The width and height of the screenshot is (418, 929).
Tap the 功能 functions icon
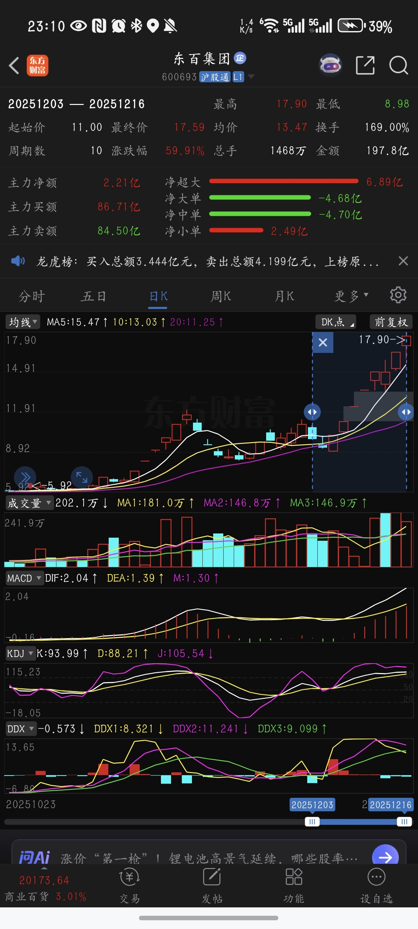[294, 885]
